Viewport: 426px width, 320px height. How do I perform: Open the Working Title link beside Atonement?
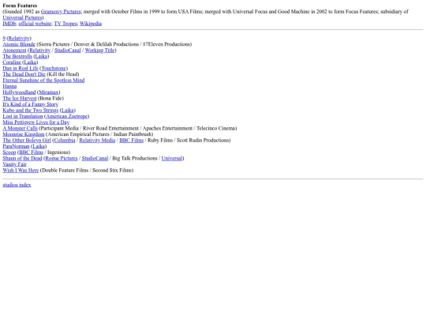pyautogui.click(x=99, y=51)
